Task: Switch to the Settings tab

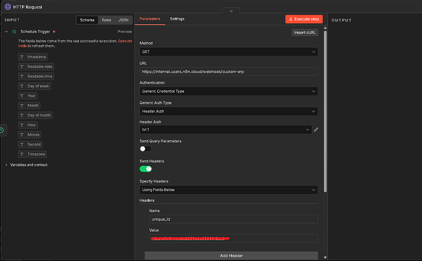Action: [177, 19]
